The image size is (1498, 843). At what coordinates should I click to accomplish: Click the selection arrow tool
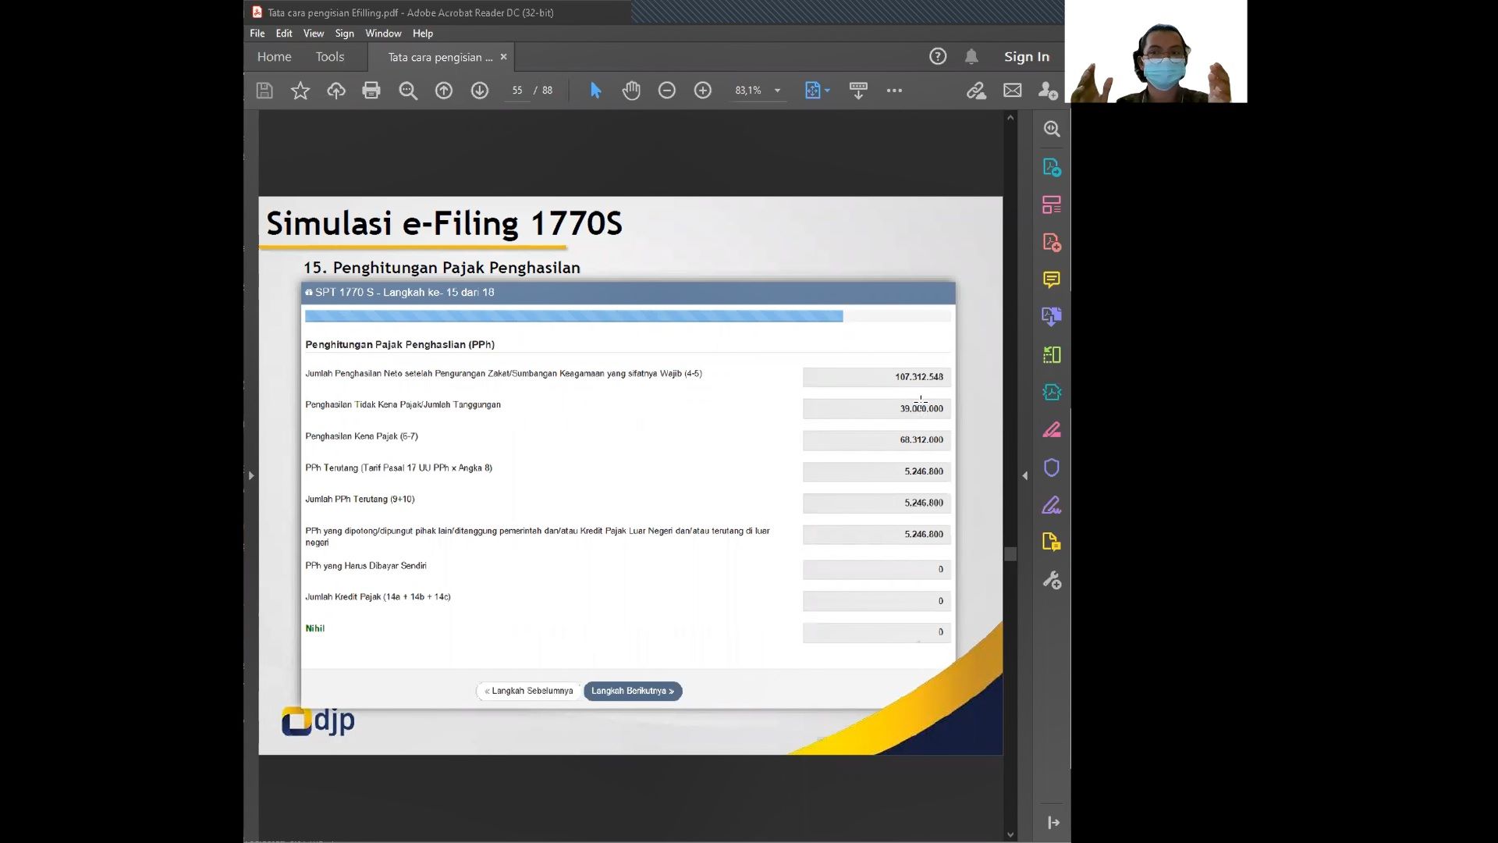click(596, 91)
